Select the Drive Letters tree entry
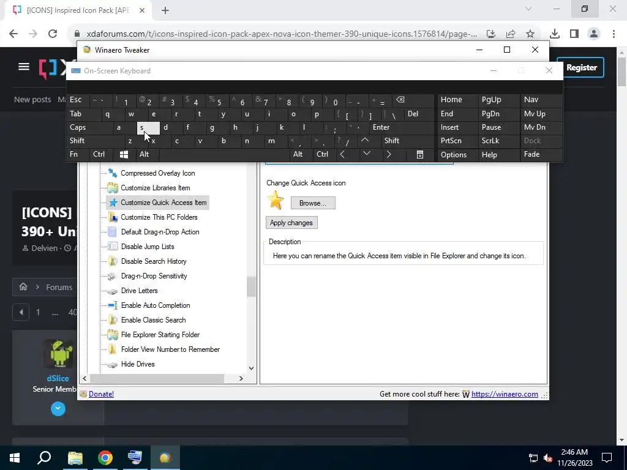Viewport: 627px width, 470px height. pyautogui.click(x=140, y=291)
